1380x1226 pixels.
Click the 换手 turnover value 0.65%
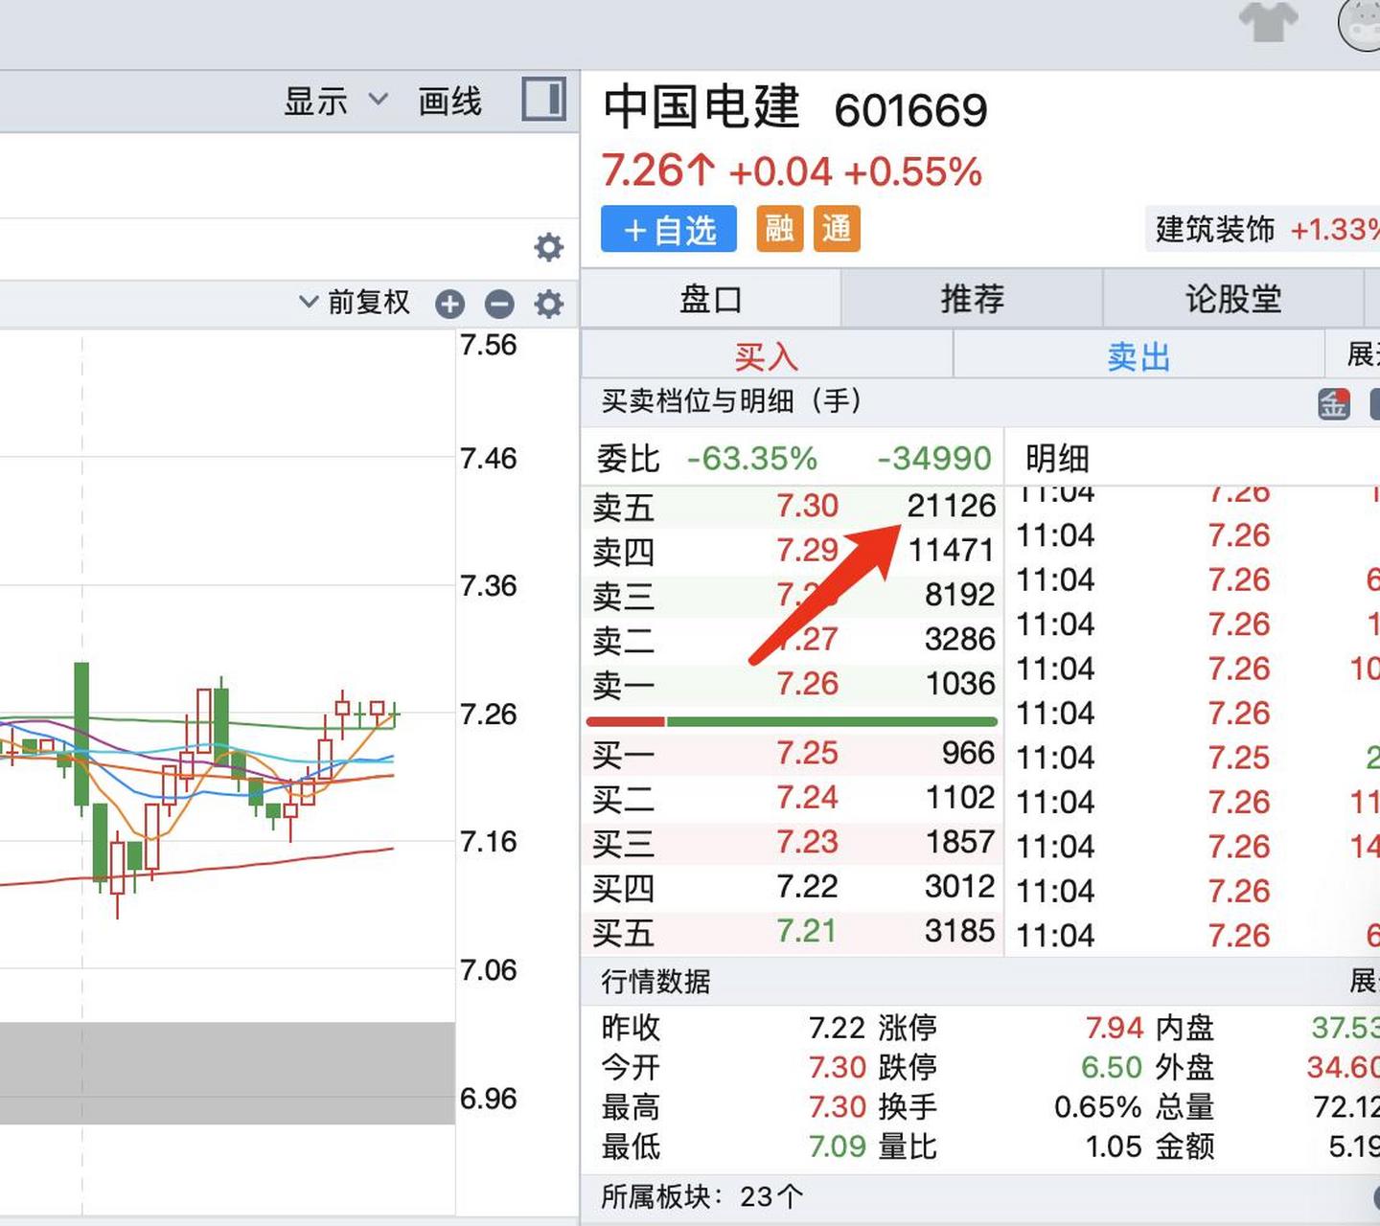click(x=1098, y=1107)
